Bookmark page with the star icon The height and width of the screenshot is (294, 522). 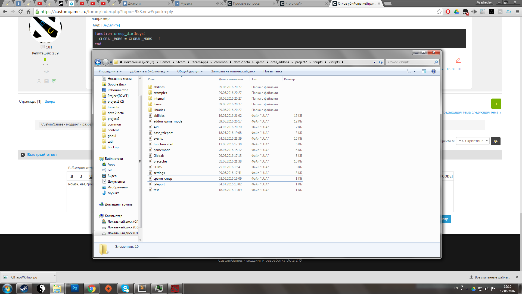(439, 11)
